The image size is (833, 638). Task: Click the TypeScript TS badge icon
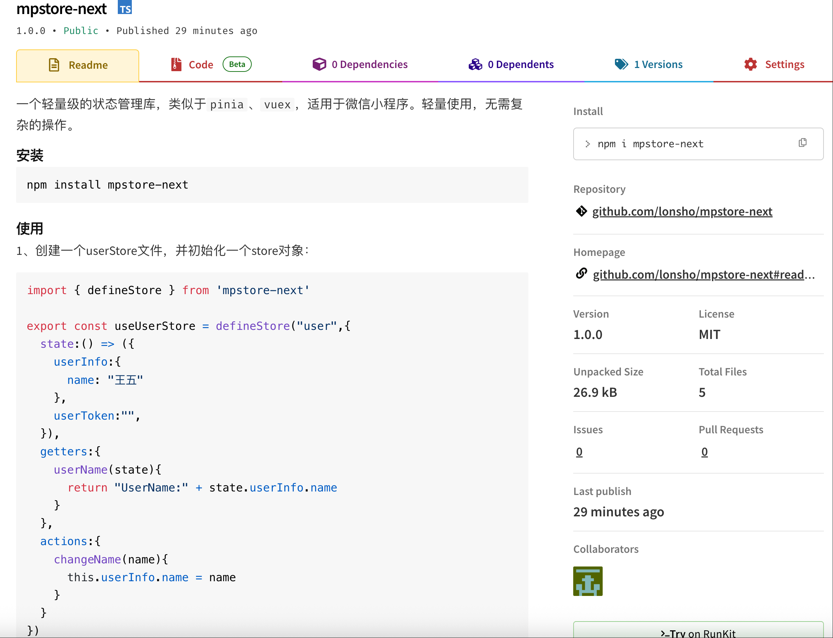124,8
